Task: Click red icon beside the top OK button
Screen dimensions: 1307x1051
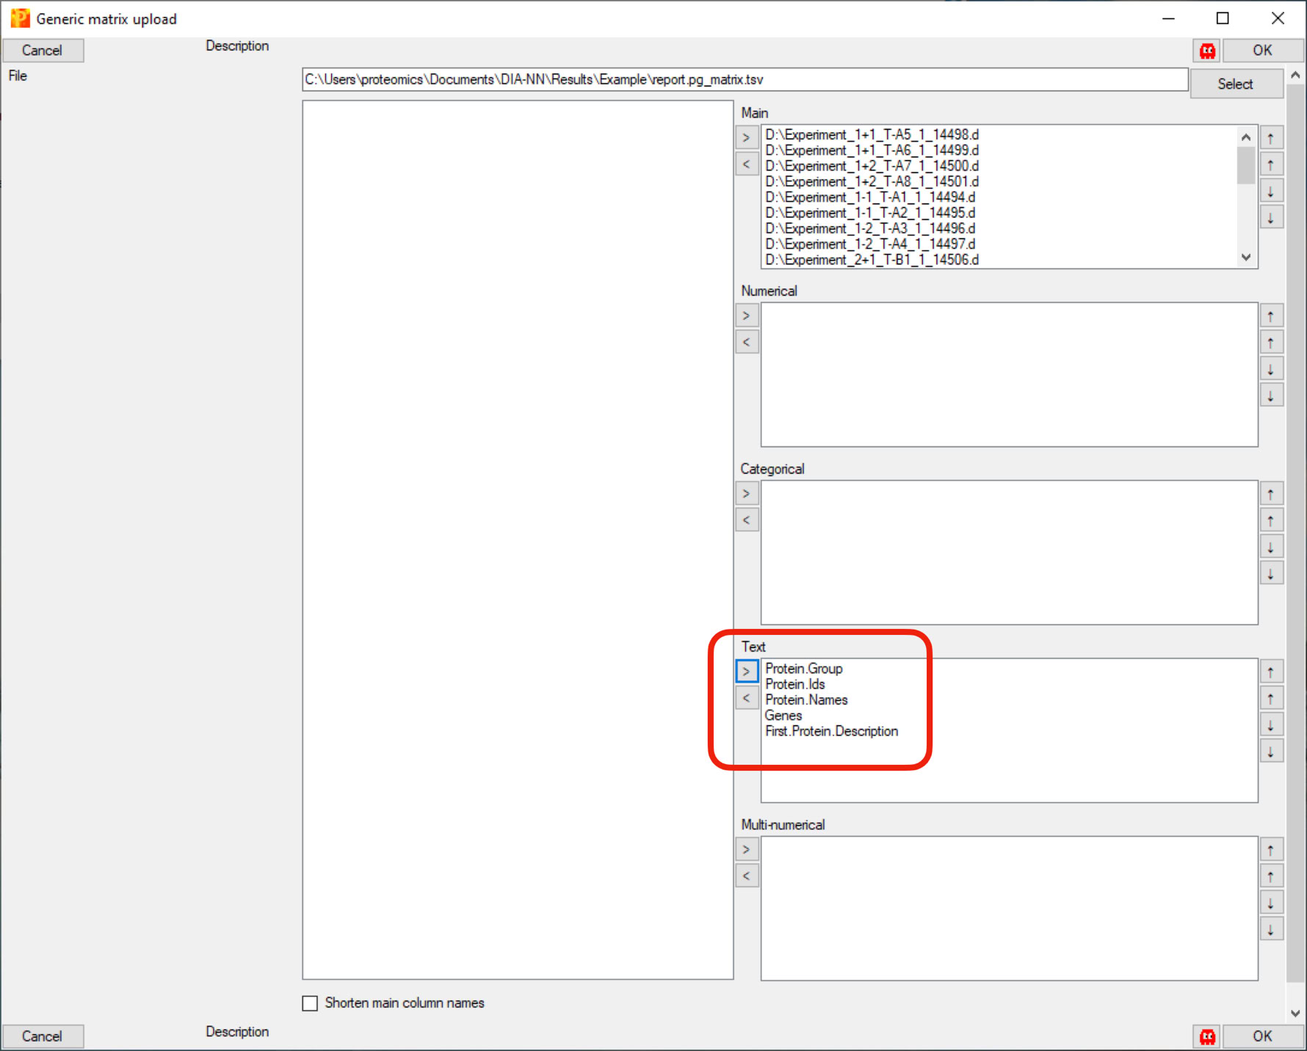Action: tap(1207, 51)
